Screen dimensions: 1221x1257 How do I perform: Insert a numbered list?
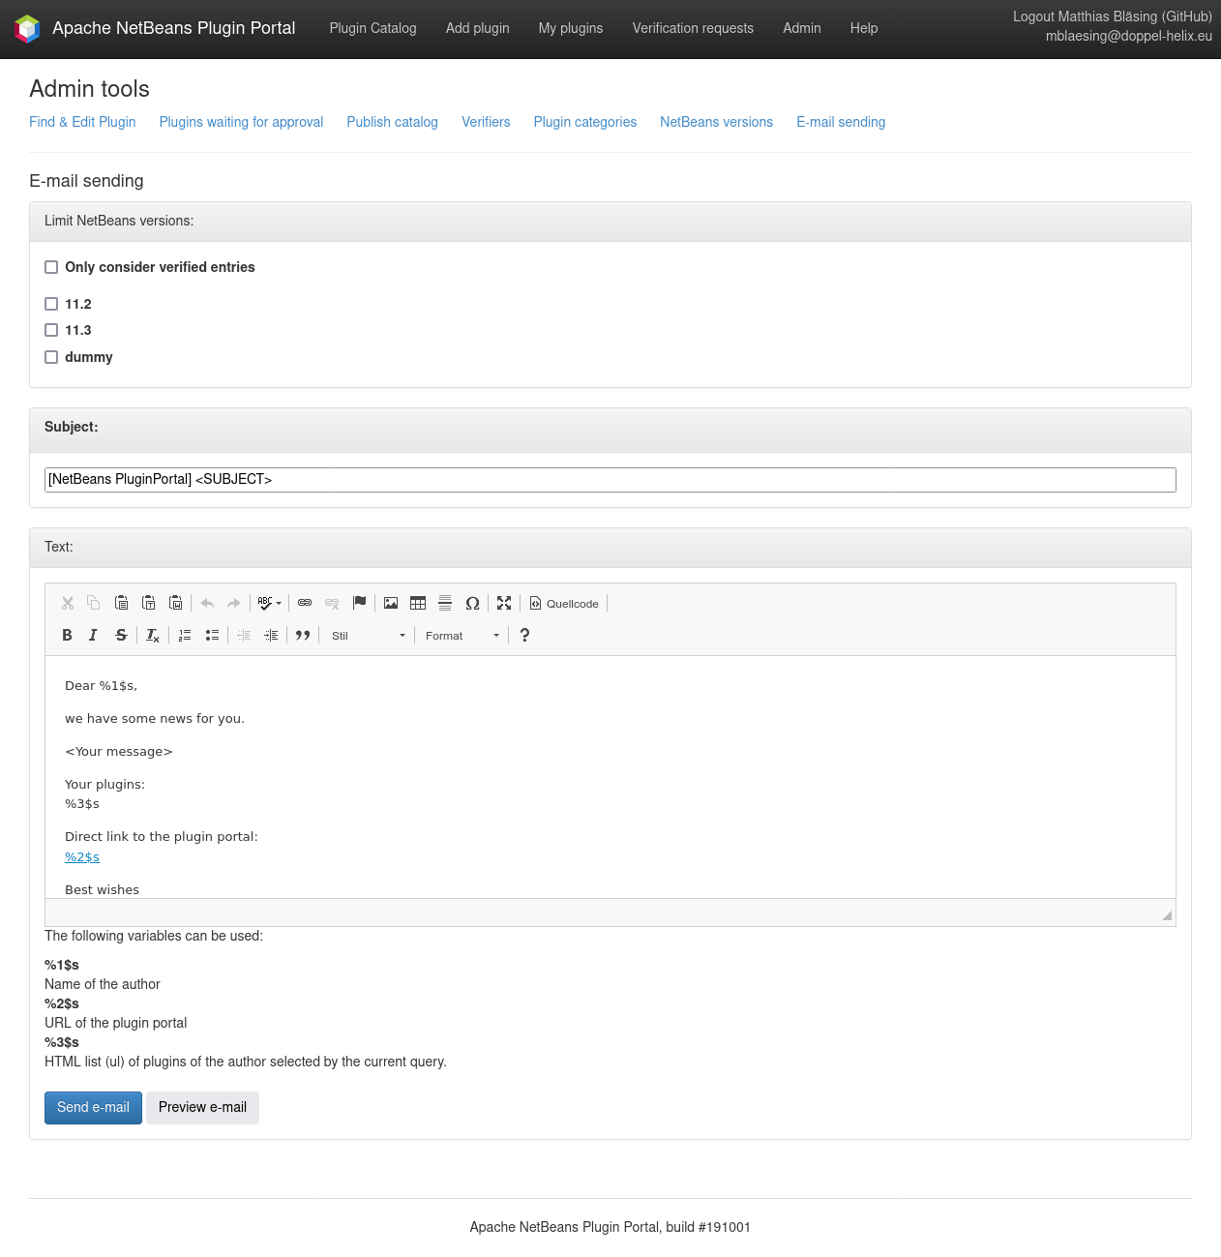(185, 635)
